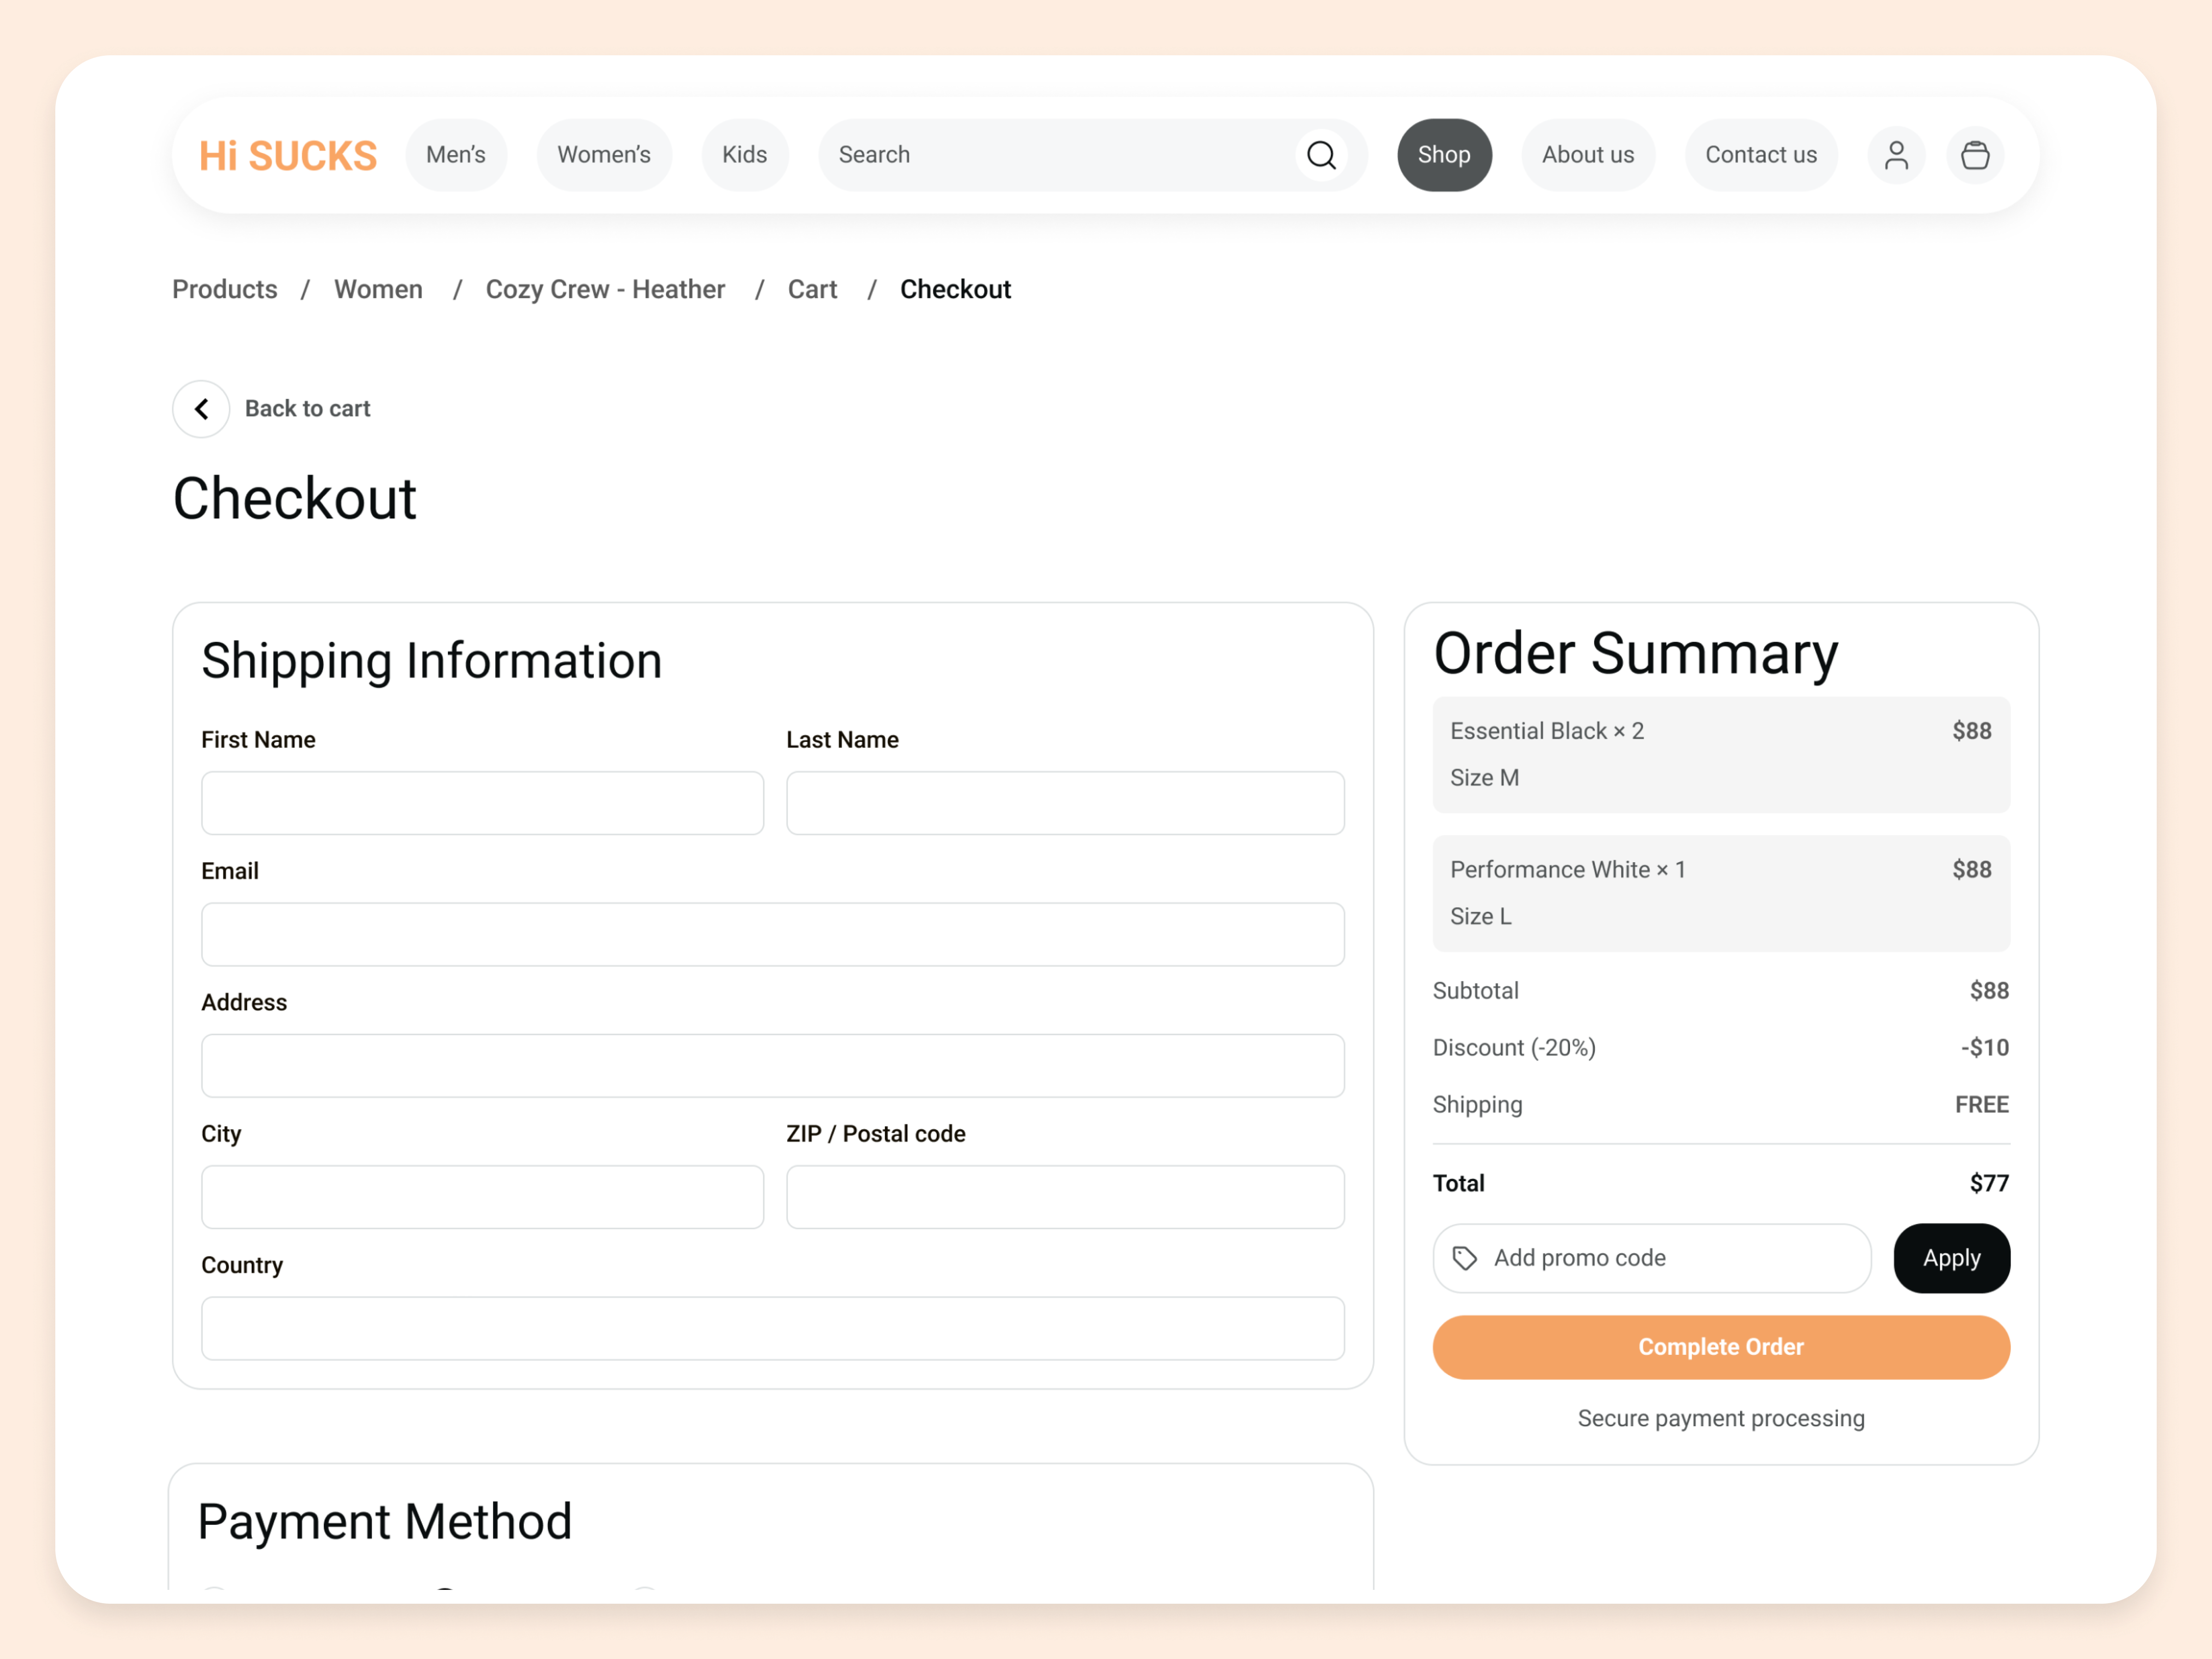The width and height of the screenshot is (2212, 1659).
Task: Click the Performance White × 1 item
Action: [1721, 893]
